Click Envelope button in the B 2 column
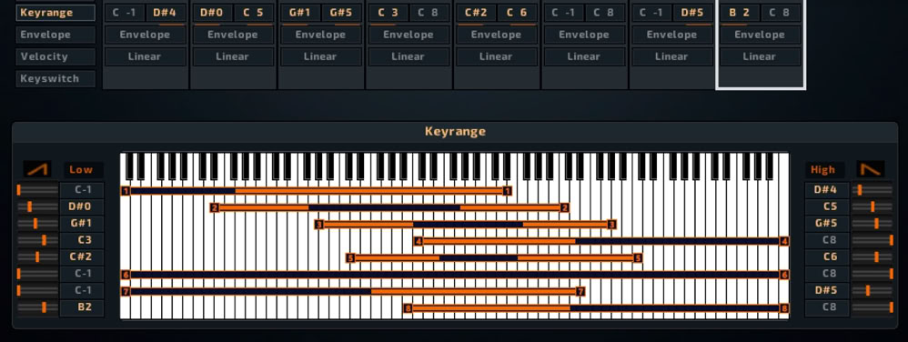Image resolution: width=908 pixels, height=342 pixels. (x=760, y=35)
